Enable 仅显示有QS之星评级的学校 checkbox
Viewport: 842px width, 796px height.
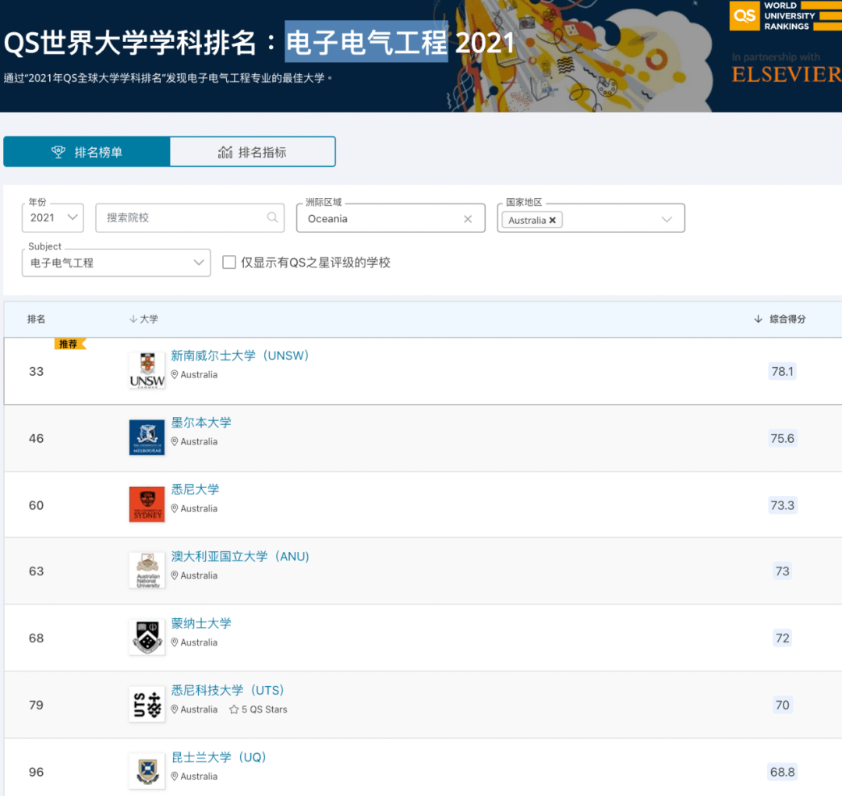tap(229, 263)
